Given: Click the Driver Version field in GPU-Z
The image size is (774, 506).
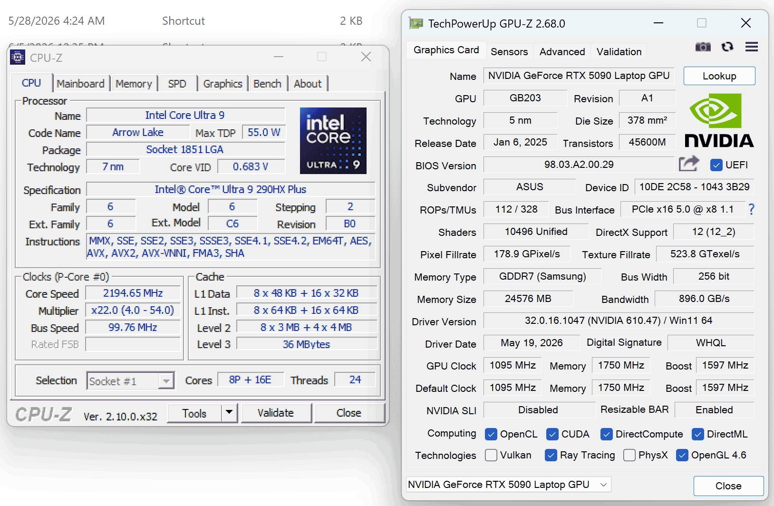Looking at the screenshot, I should (619, 321).
